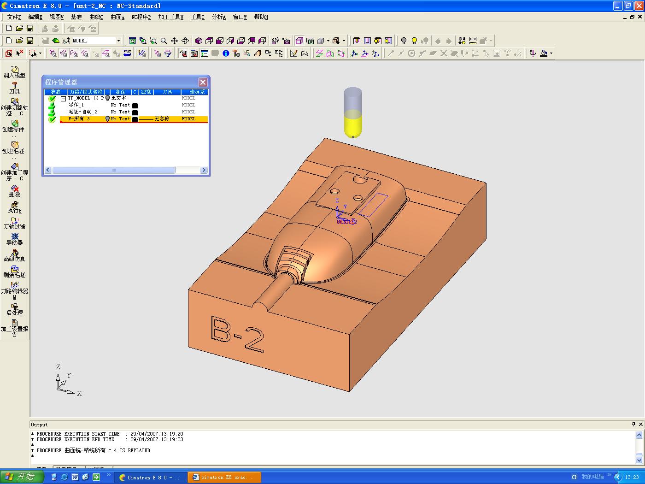Image resolution: width=645 pixels, height=484 pixels.
Task: Click the black color swatch for 零件_1
Action: point(135,106)
